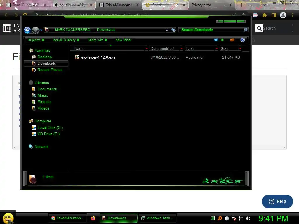Click the vncviewer application icon
Image resolution: width=299 pixels, height=224 pixels.
tap(77, 57)
